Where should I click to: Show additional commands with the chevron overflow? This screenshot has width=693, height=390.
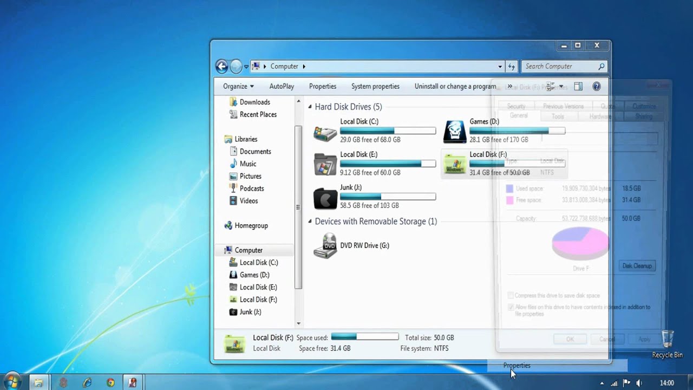(509, 87)
